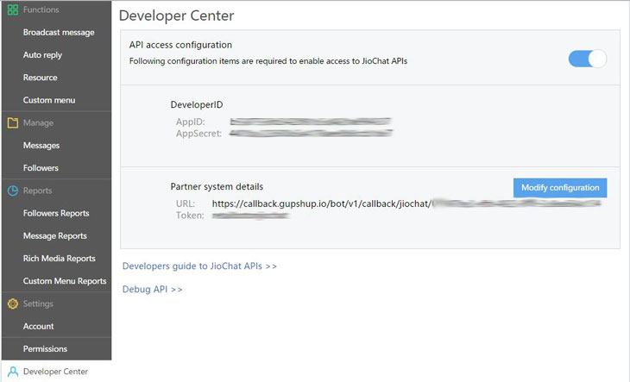Open Custom Menu Reports
The image size is (630, 382).
coord(65,281)
